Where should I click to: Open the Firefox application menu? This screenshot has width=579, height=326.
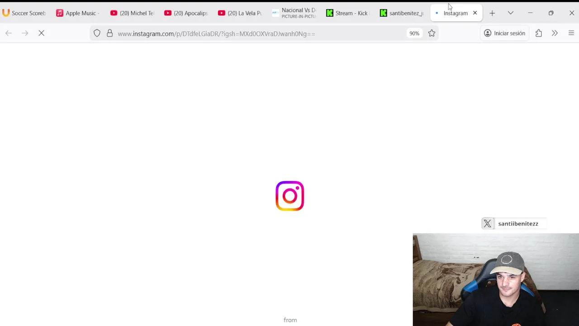click(571, 33)
